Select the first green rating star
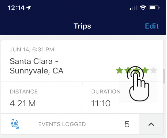The height and width of the screenshot is (138, 167). coord(120,70)
